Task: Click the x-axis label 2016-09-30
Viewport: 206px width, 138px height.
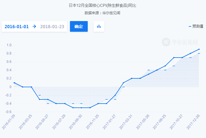Action: [x=76, y=122]
